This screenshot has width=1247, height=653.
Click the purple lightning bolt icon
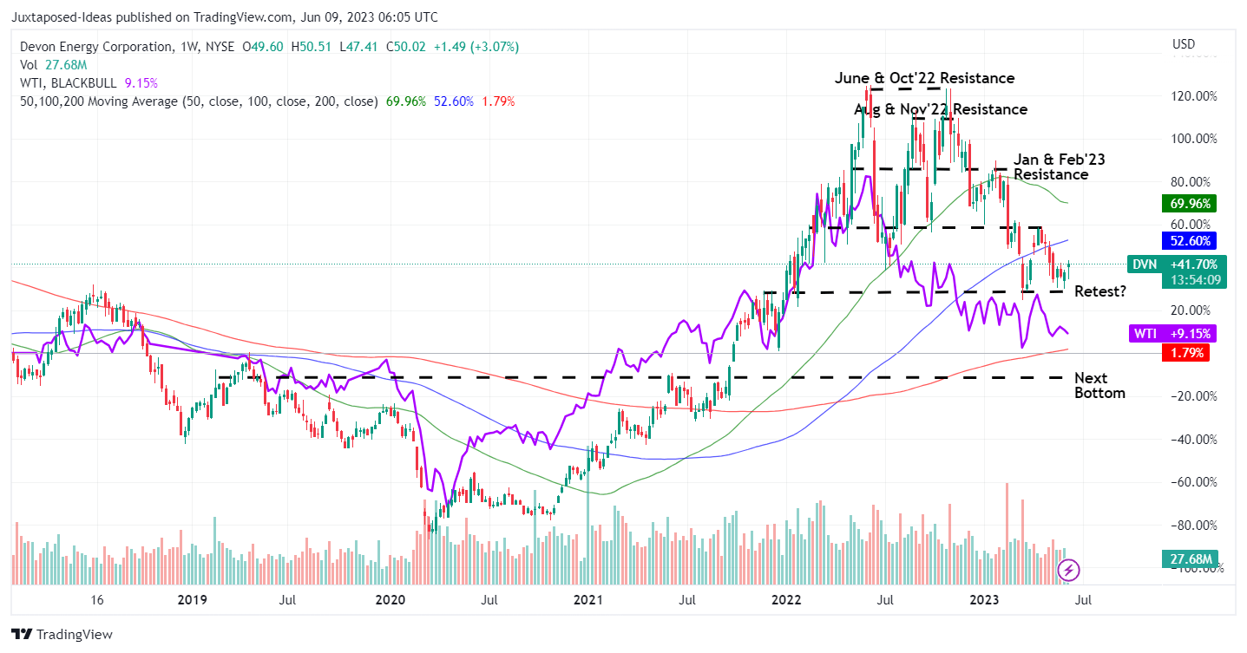pyautogui.click(x=1070, y=570)
